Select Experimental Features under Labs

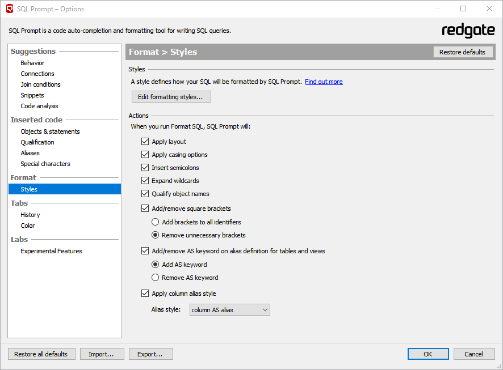[x=51, y=251]
